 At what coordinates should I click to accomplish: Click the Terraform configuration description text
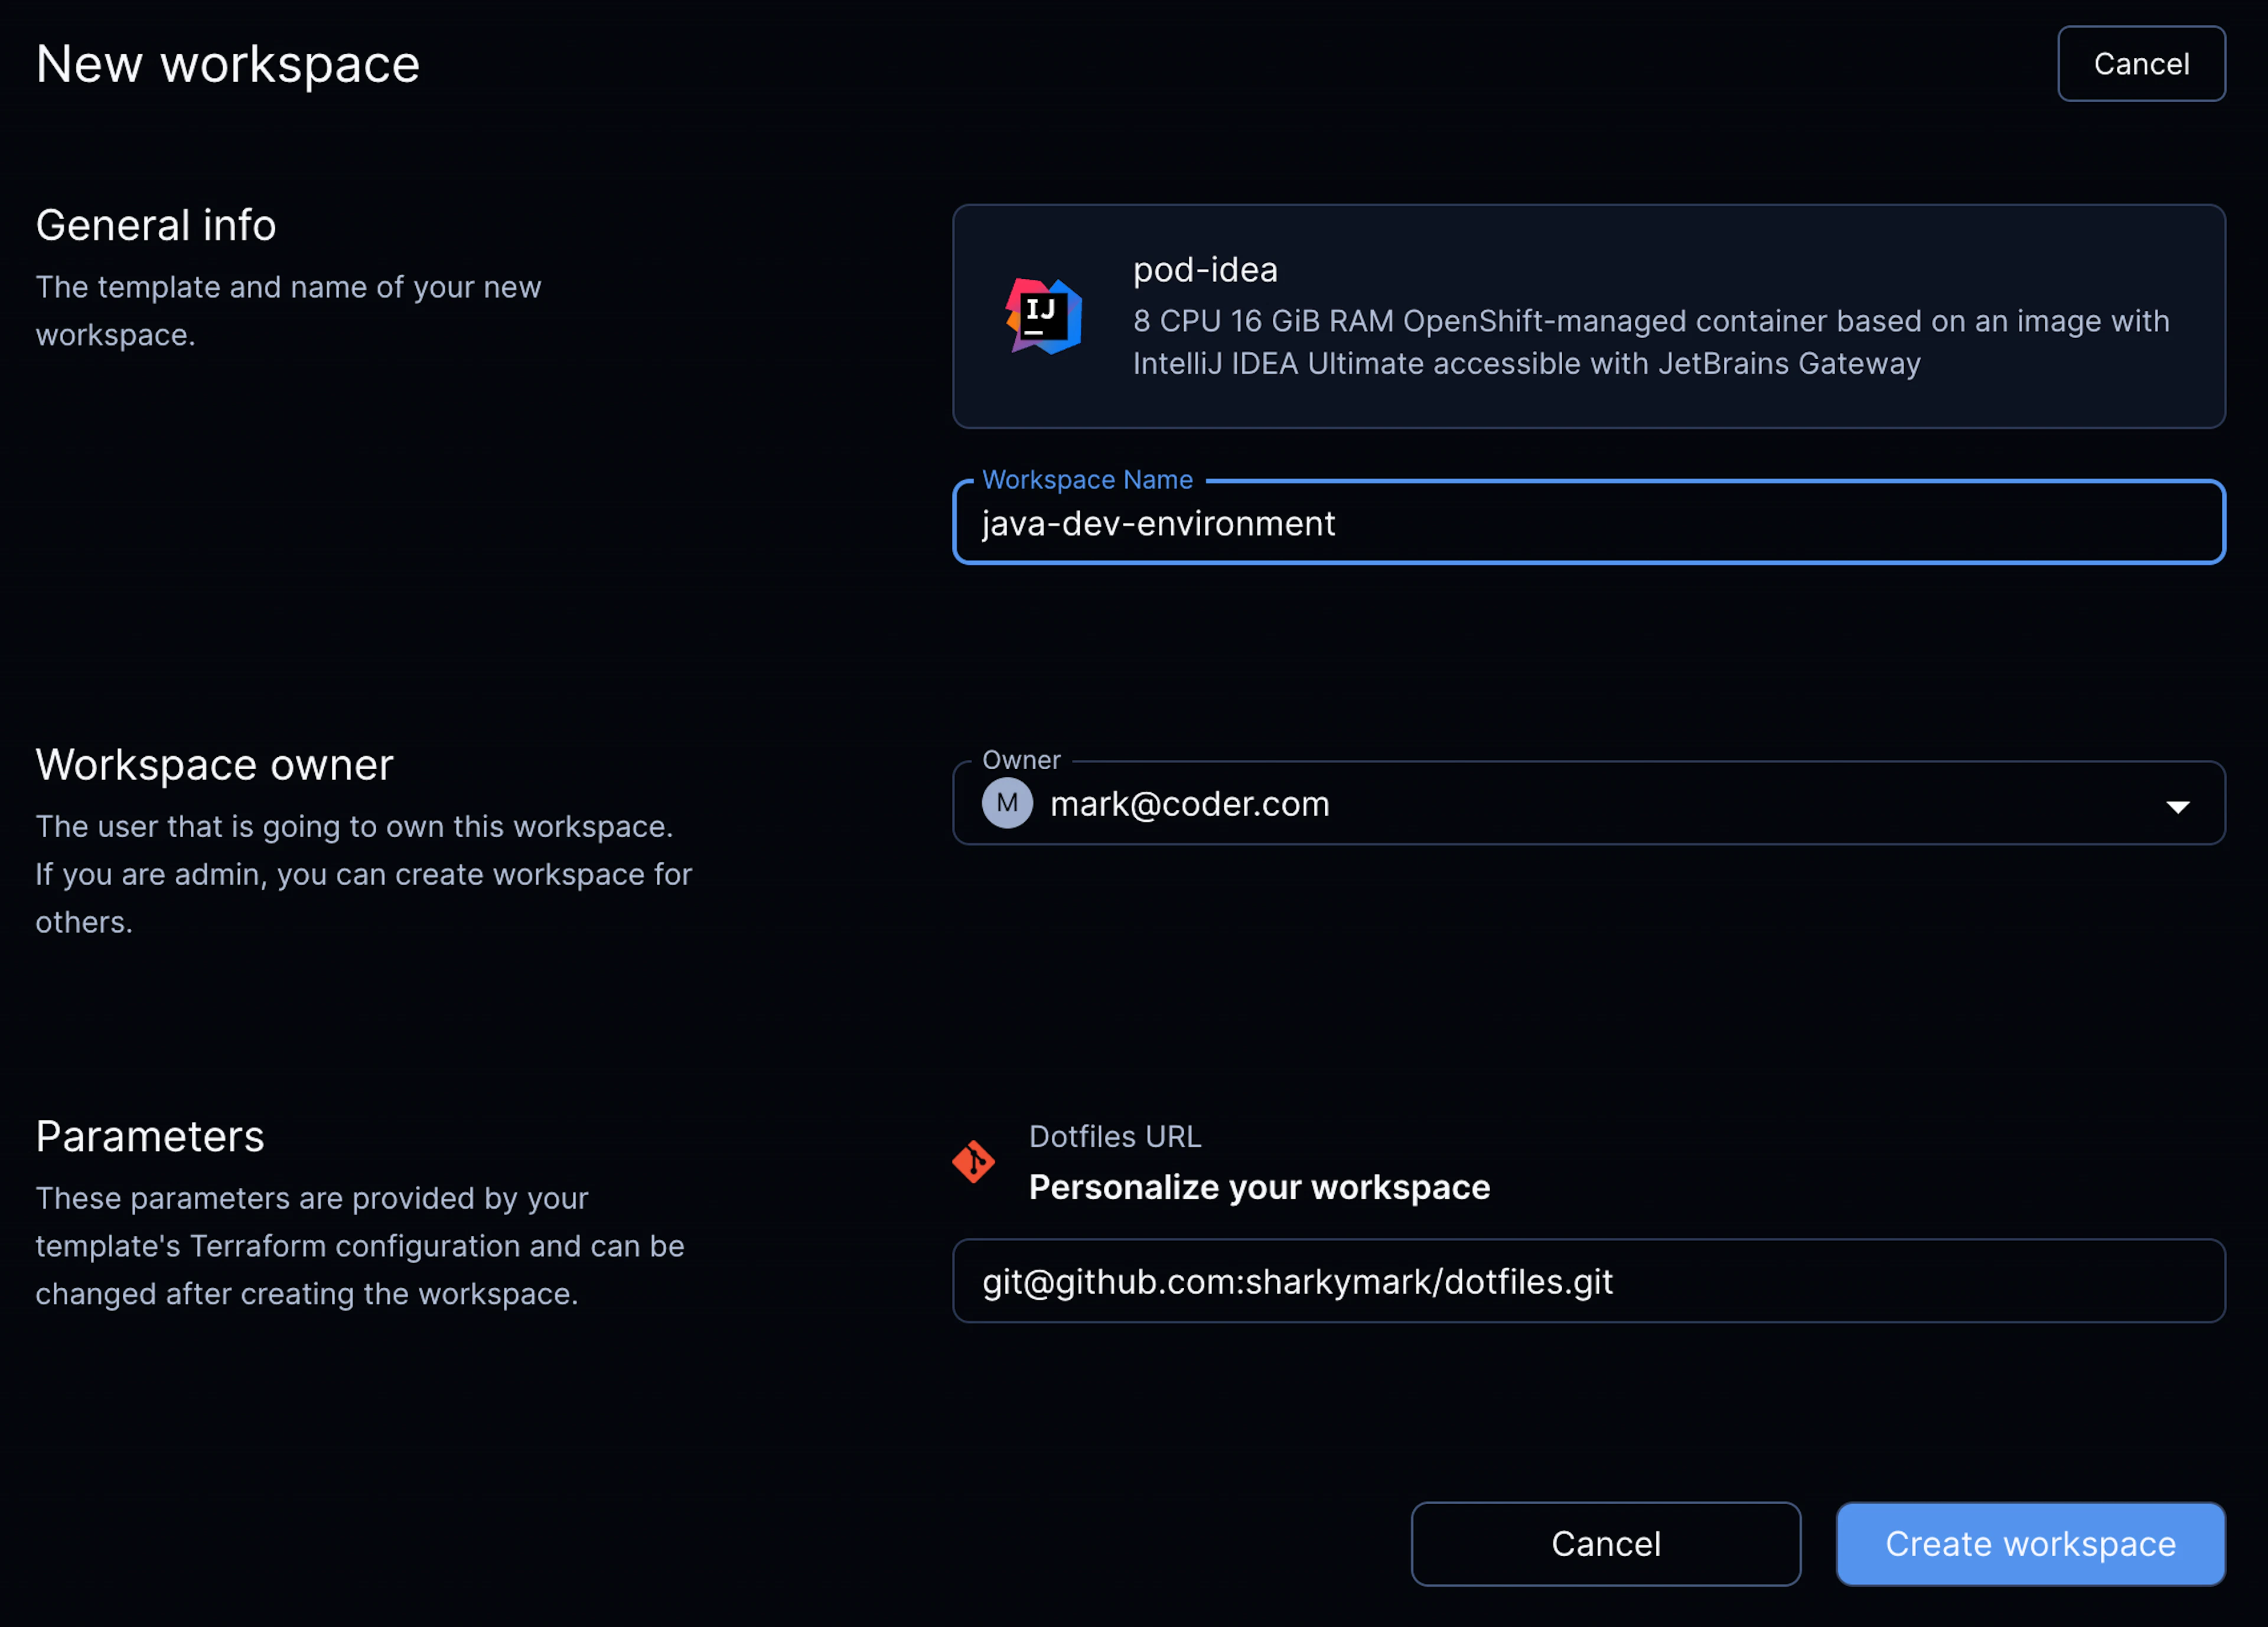point(360,1246)
